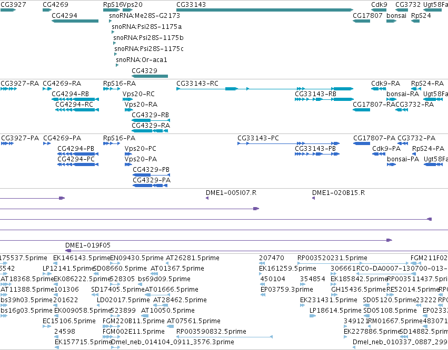Screen dimensions: 448x350
Task: Open the Vps20-RC transcript label
Action: click(x=138, y=94)
